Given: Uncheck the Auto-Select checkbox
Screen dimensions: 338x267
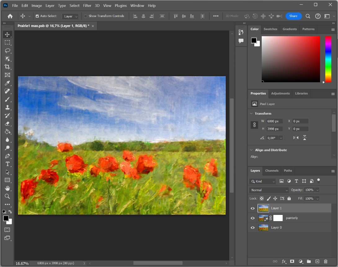Looking at the screenshot, I should [x=38, y=16].
